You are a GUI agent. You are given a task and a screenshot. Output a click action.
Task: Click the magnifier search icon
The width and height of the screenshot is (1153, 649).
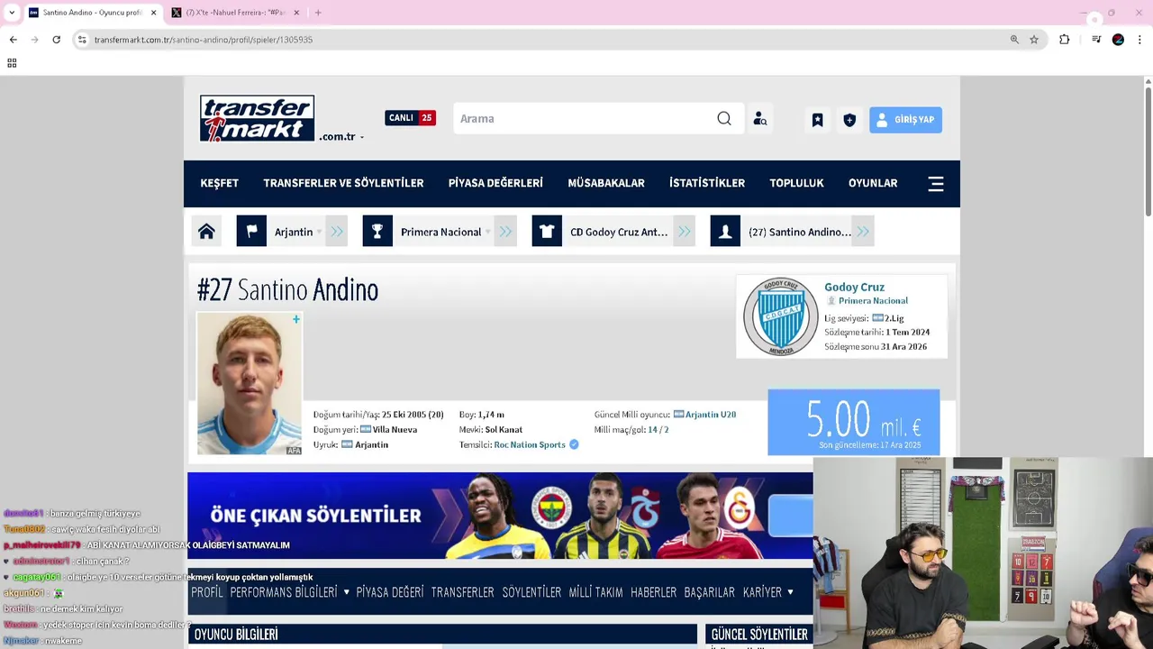(x=724, y=119)
